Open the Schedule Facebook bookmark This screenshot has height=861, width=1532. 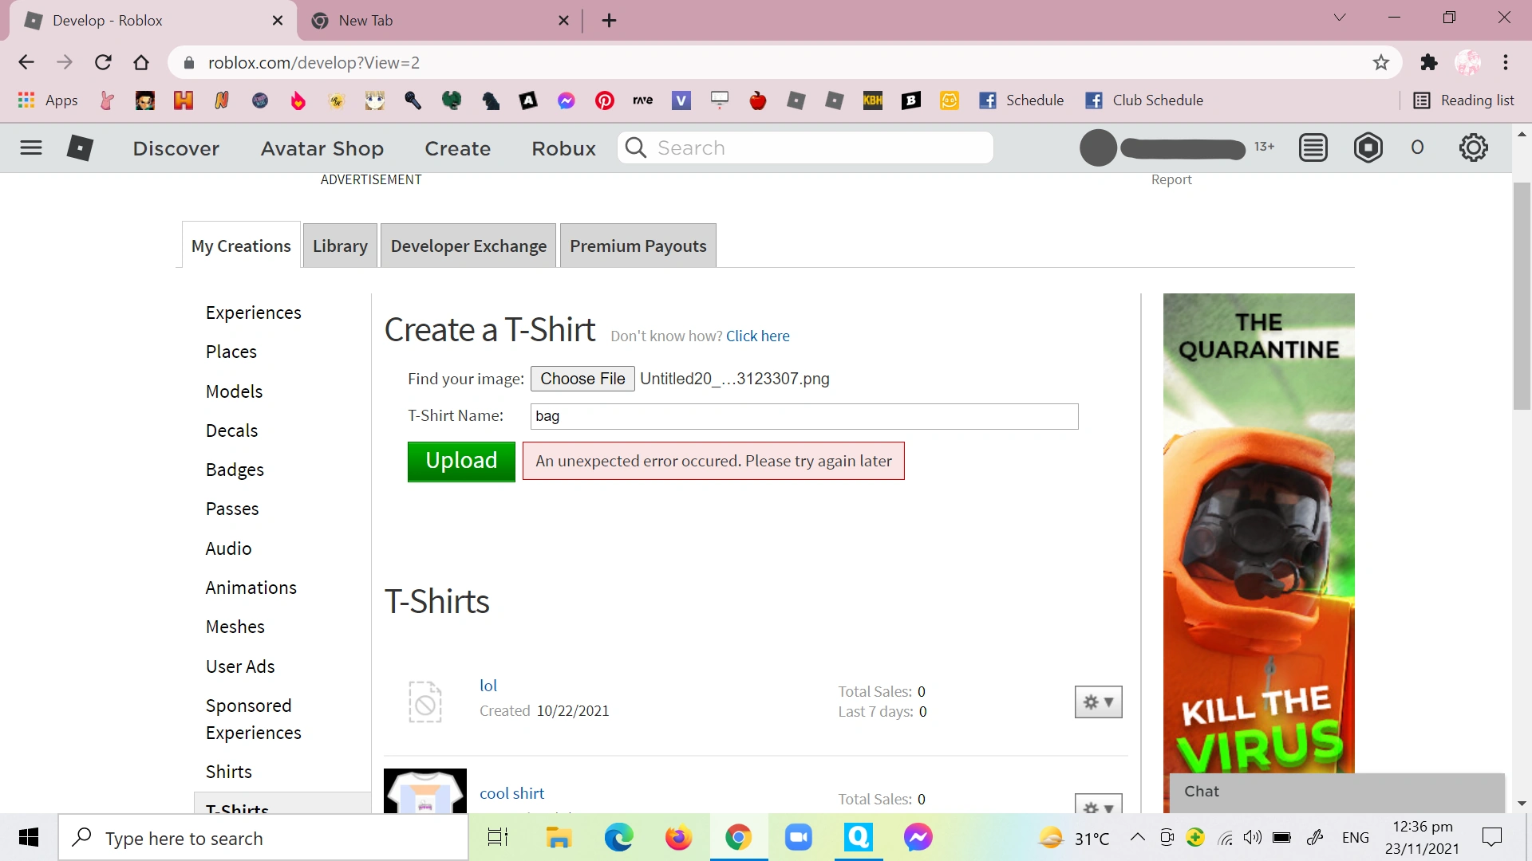(x=1022, y=100)
